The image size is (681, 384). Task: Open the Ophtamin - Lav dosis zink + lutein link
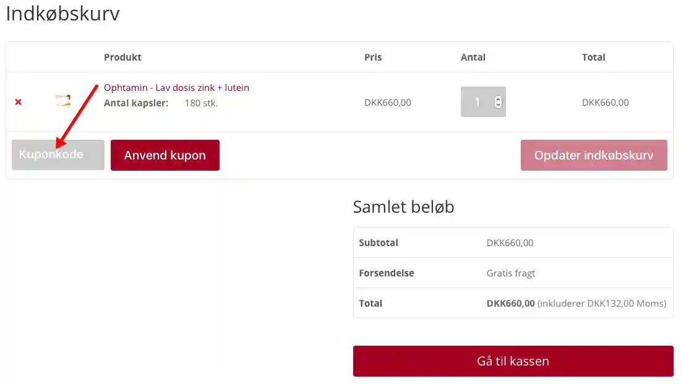click(176, 88)
